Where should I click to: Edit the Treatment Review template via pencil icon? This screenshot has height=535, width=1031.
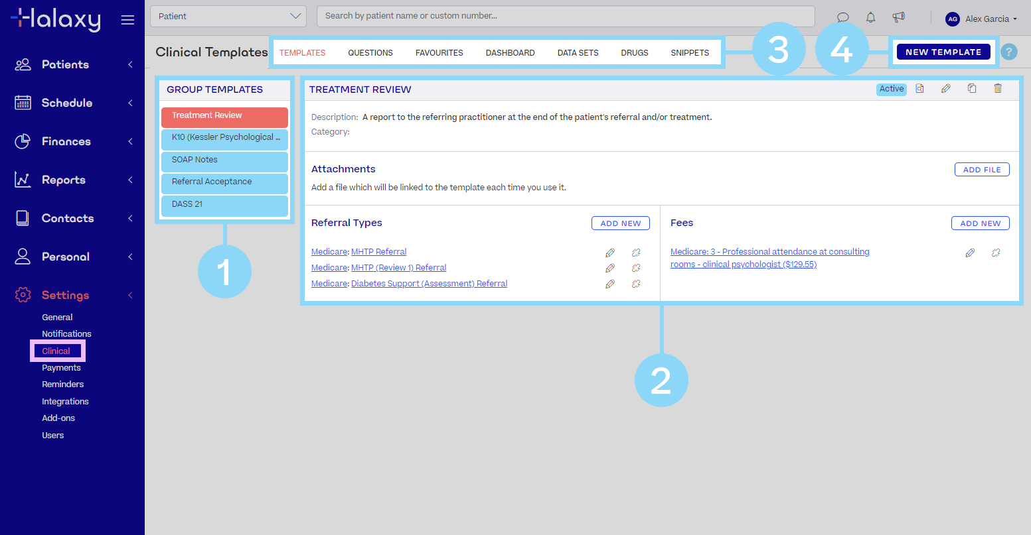pos(946,88)
